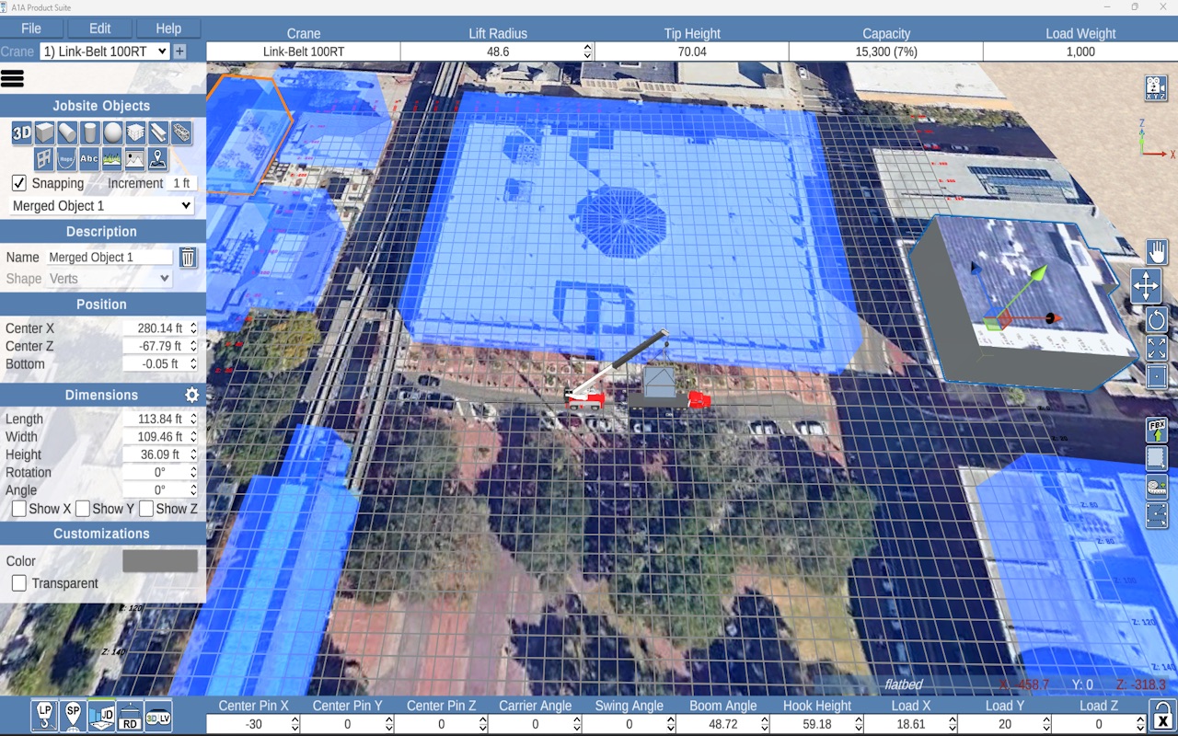Click the Boom Angle value field
1178x736 pixels.
[722, 724]
